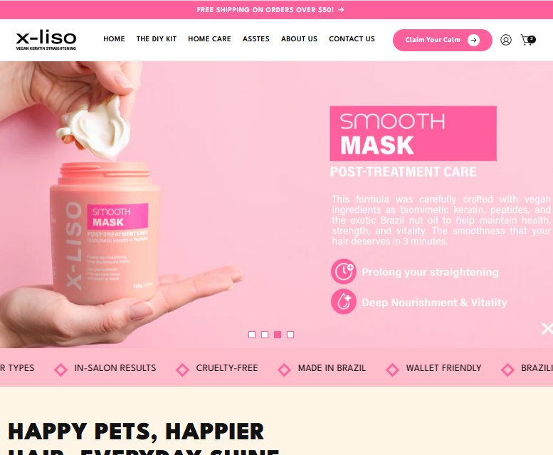Open the ASSTES navigation link

tap(256, 38)
